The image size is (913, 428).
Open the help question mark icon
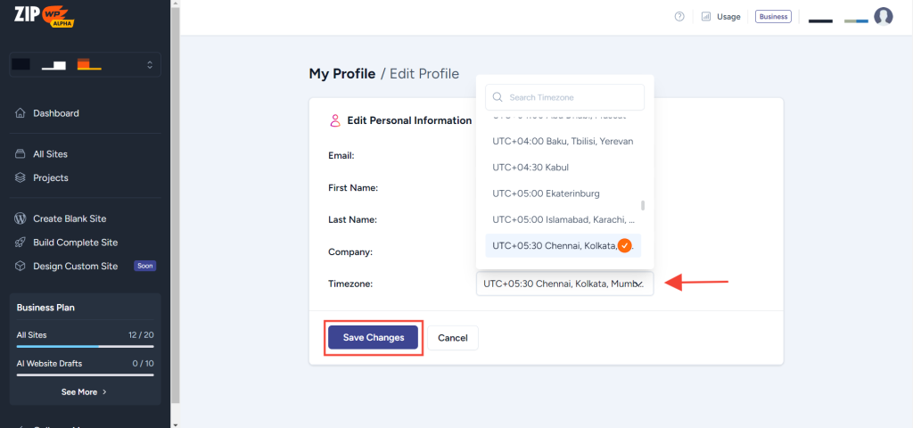679,16
